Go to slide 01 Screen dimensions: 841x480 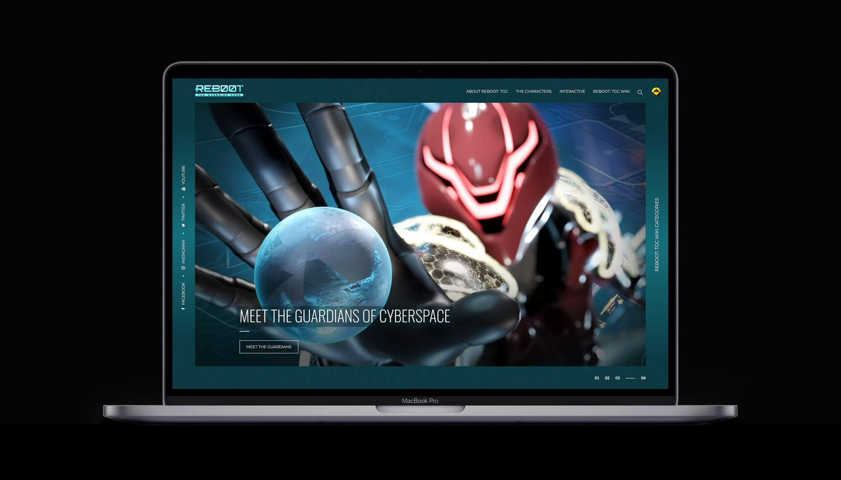[597, 378]
